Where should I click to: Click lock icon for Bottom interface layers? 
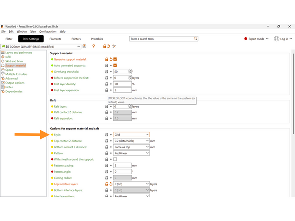click(107, 190)
